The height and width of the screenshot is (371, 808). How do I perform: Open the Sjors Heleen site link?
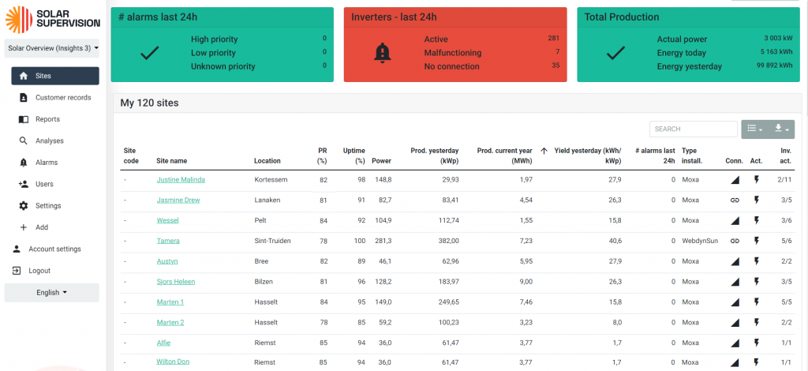[176, 282]
